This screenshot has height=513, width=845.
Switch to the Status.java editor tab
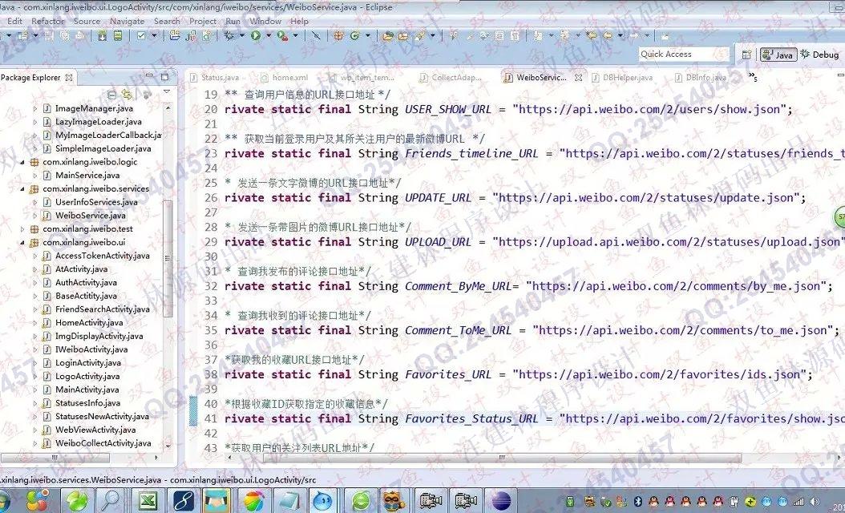pyautogui.click(x=215, y=78)
